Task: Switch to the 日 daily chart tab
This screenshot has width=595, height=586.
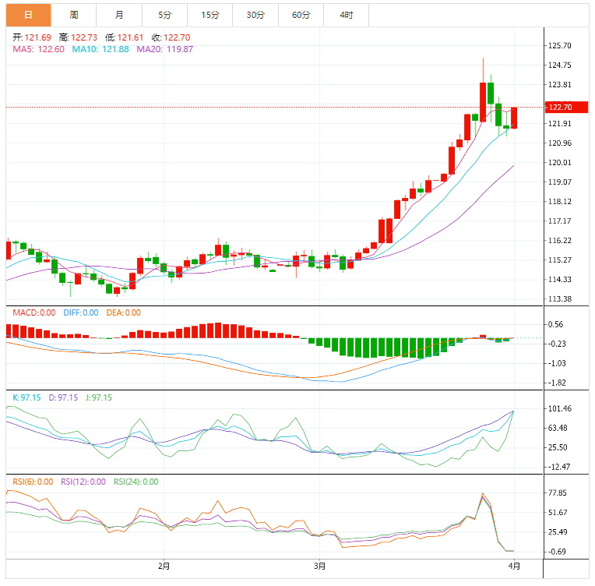Action: 29,15
